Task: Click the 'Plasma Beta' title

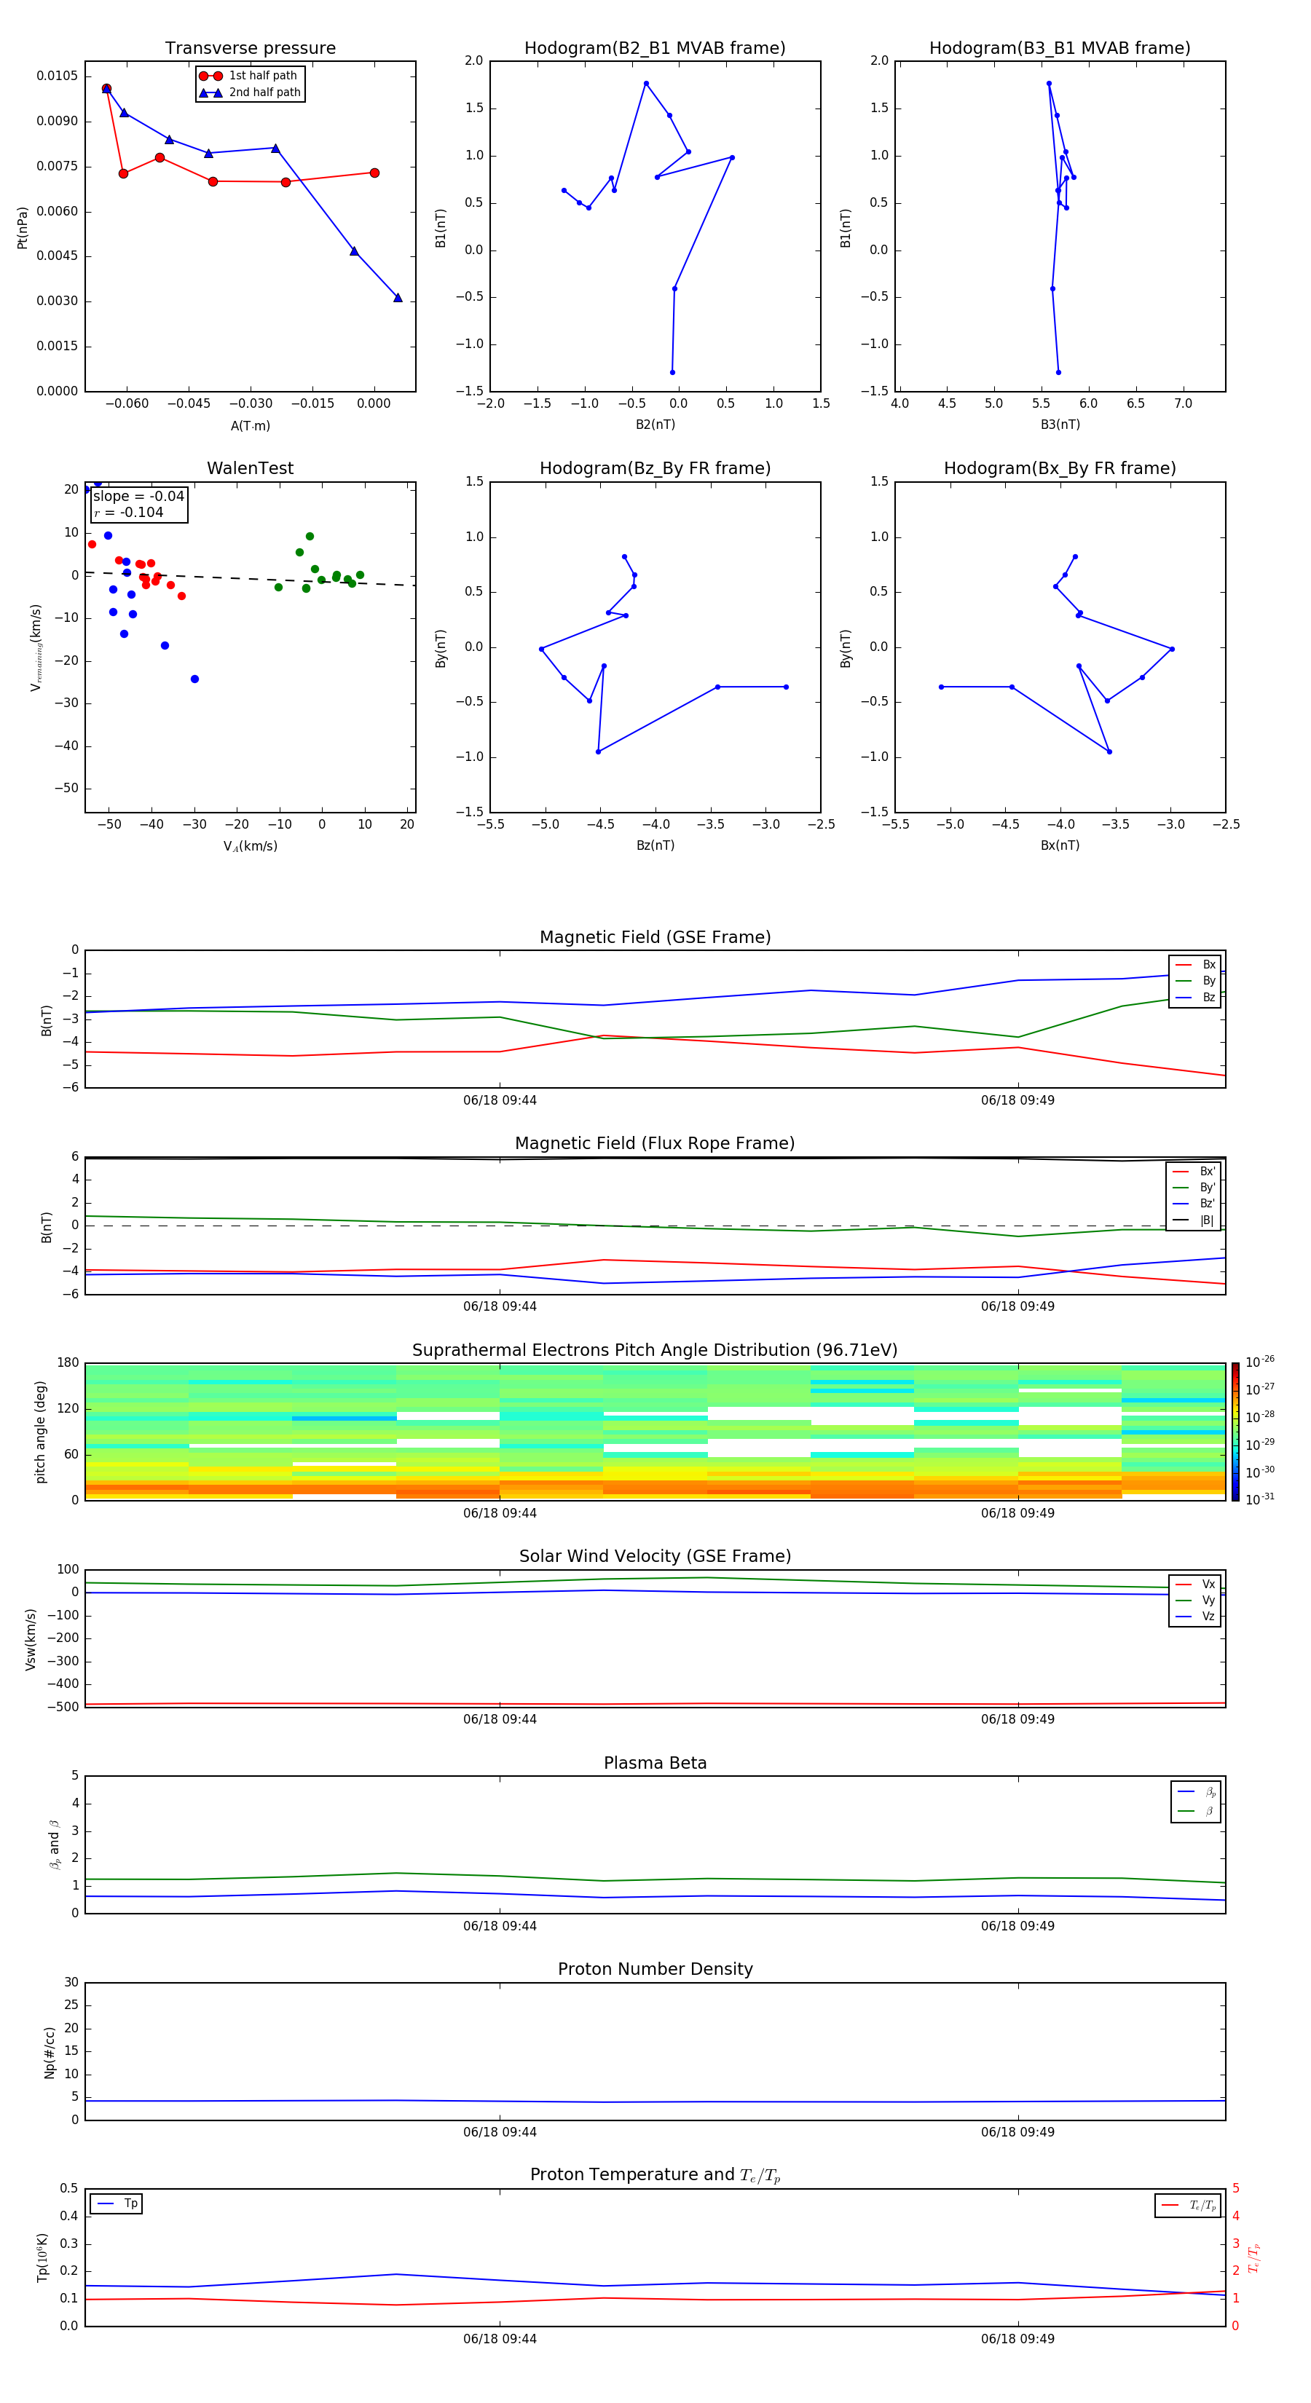Action: (655, 1763)
